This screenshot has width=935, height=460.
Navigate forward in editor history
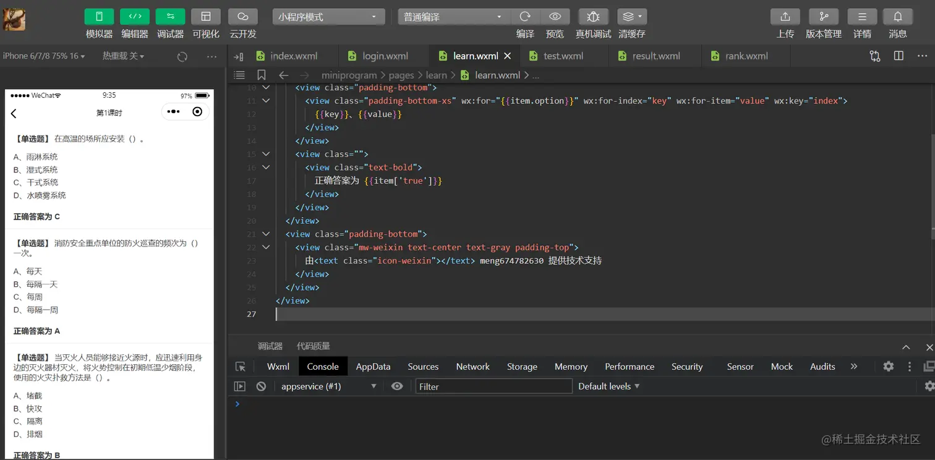click(x=305, y=75)
